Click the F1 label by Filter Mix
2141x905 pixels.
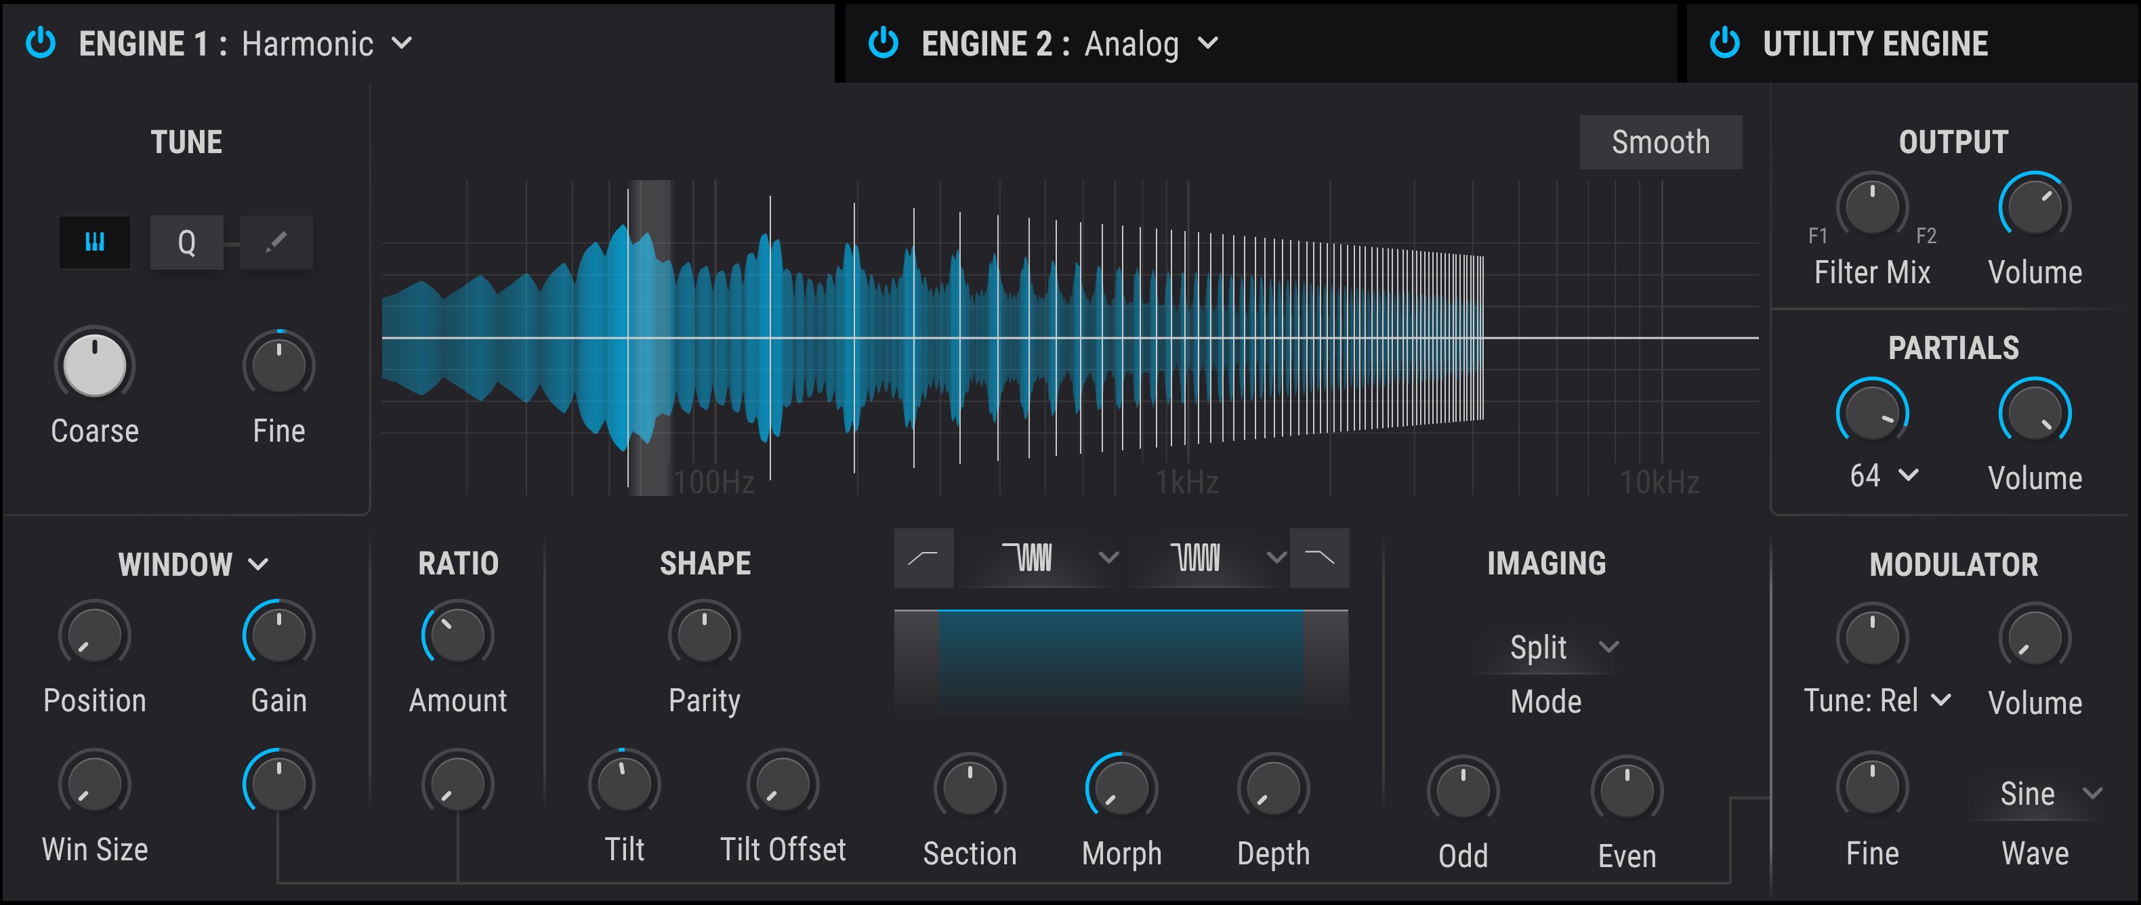(x=1818, y=236)
